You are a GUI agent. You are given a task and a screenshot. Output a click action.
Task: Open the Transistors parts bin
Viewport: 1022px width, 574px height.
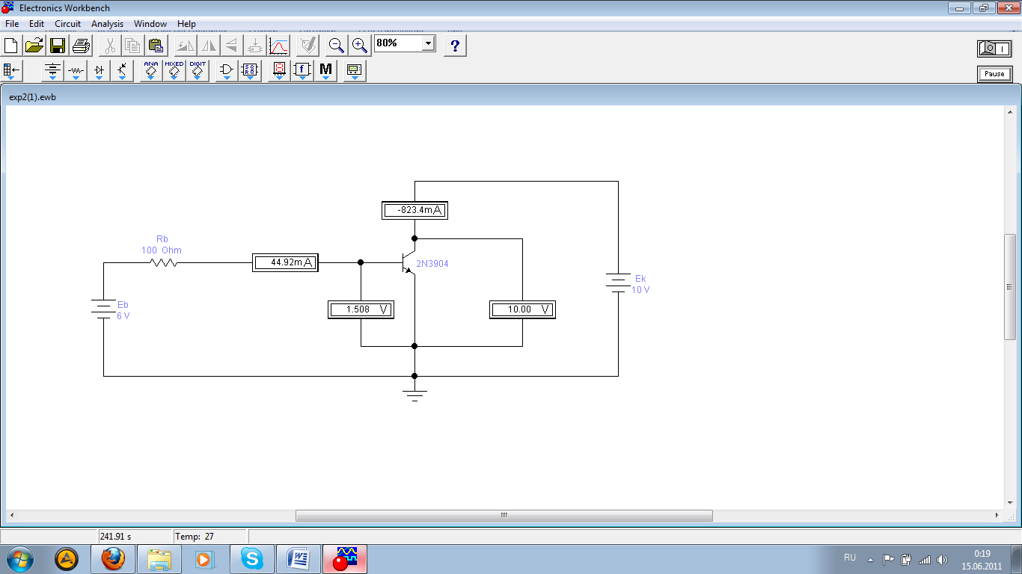(122, 72)
